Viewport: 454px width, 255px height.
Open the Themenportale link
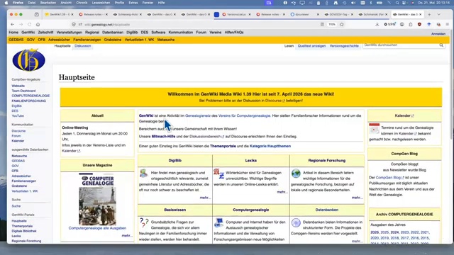(x=223, y=147)
